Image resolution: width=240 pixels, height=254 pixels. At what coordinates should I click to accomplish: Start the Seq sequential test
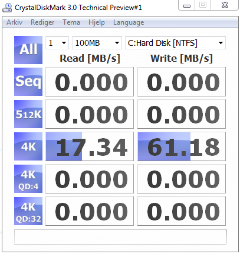[x=28, y=82]
